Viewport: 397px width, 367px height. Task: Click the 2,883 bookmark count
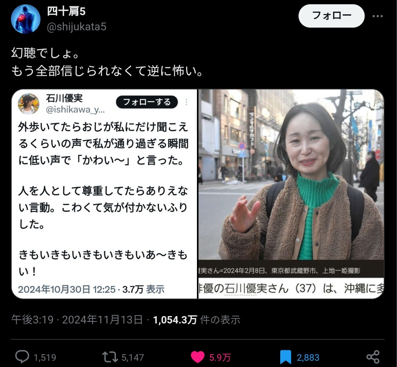point(308,357)
